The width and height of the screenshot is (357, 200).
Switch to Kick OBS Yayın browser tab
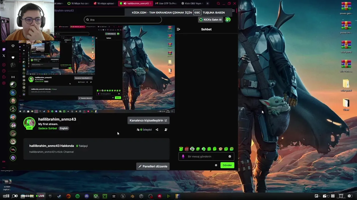[x=192, y=3]
